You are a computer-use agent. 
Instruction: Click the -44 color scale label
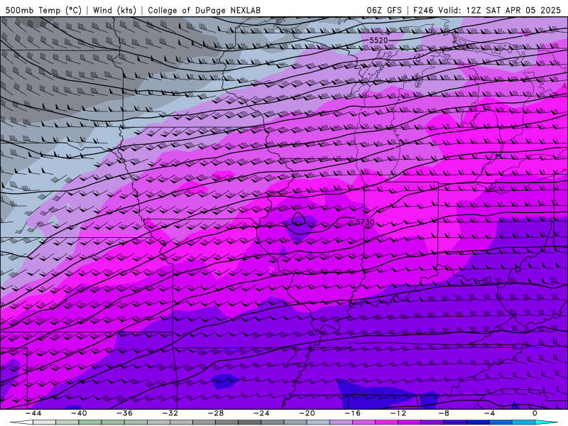click(33, 413)
